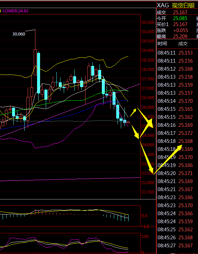Click the 29.500 price axis label
The height and width of the screenshot is (254, 198).
coord(148,41)
